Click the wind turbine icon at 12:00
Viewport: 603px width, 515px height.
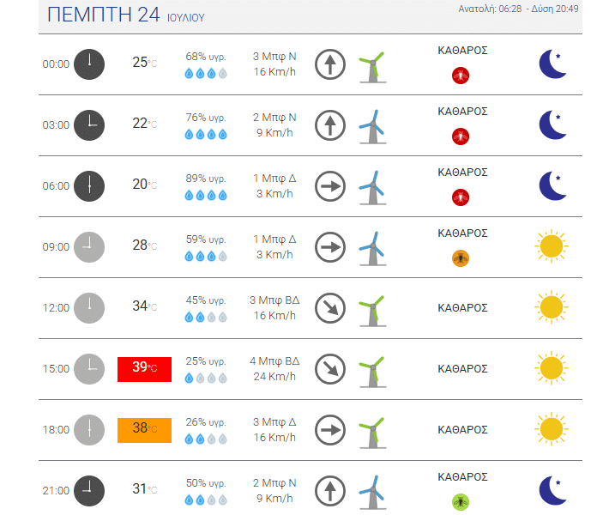(372, 311)
